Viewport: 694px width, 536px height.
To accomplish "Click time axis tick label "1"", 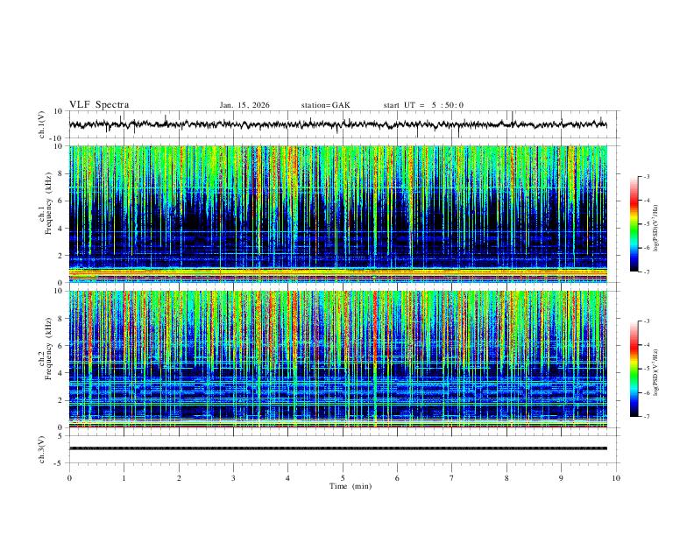I will pyautogui.click(x=124, y=478).
